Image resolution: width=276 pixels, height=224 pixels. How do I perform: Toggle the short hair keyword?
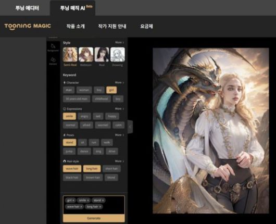point(111,169)
